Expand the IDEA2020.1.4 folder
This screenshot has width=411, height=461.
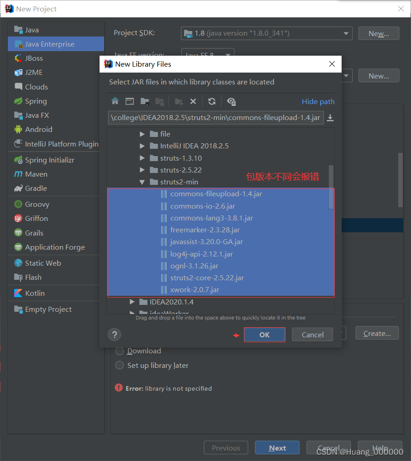(x=132, y=302)
